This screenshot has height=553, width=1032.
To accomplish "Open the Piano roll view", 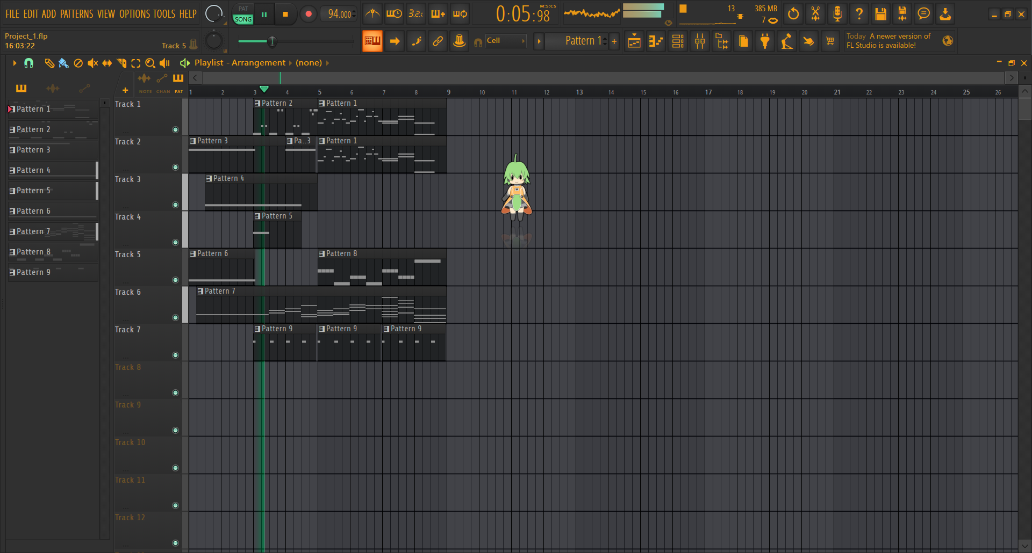I will click(656, 41).
